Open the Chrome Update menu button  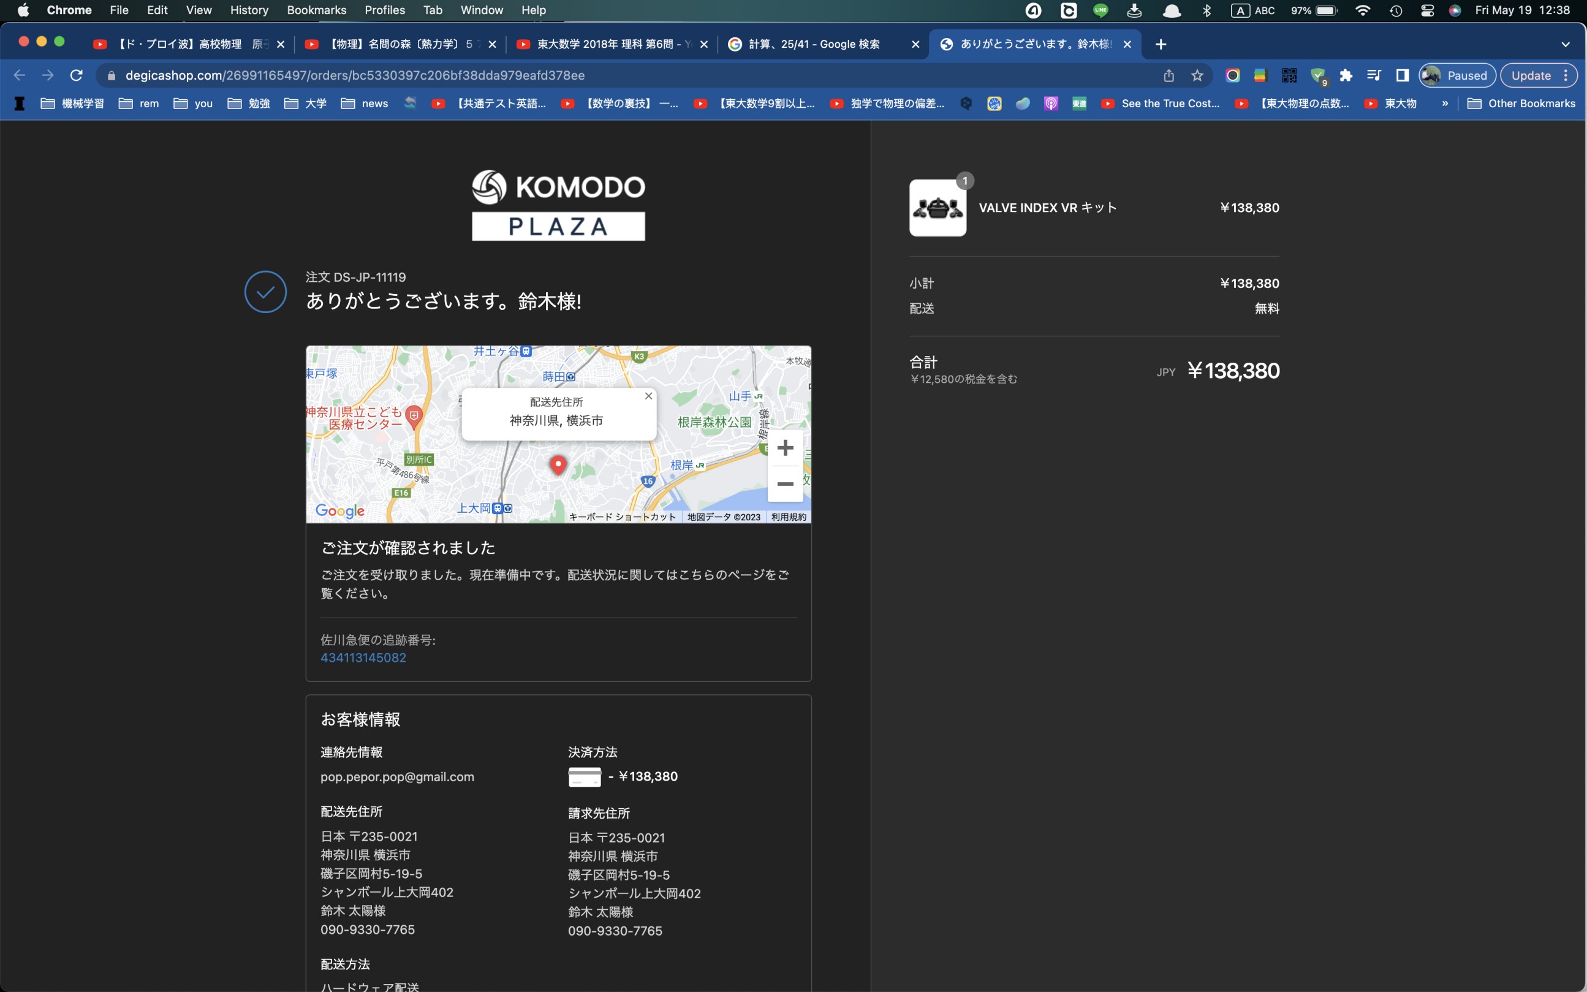coord(1539,75)
